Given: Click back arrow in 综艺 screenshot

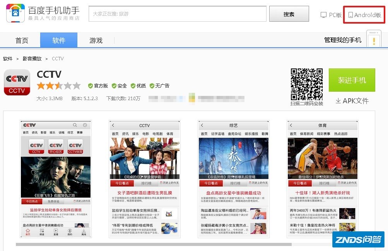Looking at the screenshot, I should click(x=202, y=125).
